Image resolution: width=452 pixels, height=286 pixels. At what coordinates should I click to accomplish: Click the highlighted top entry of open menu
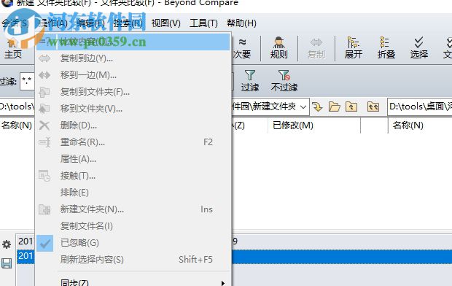click(x=133, y=42)
